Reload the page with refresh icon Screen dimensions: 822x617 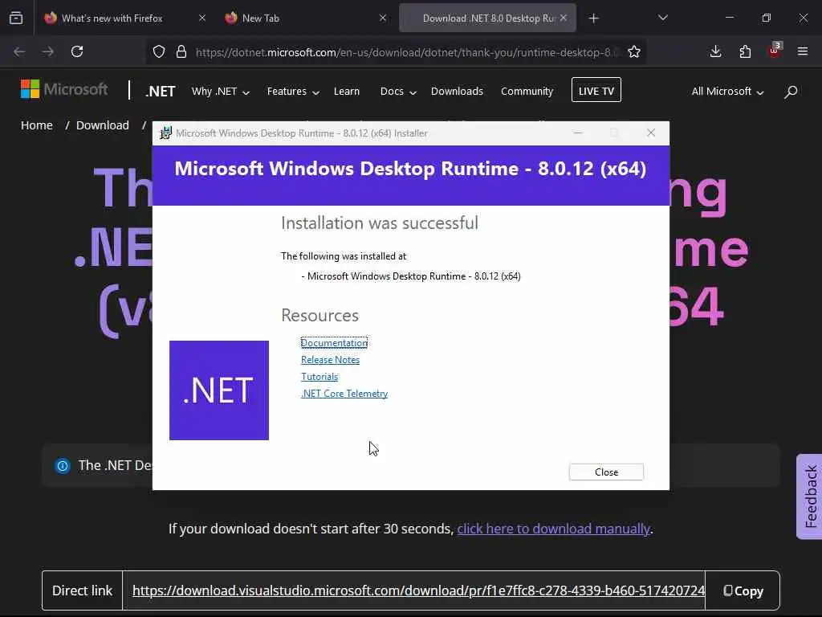77,51
